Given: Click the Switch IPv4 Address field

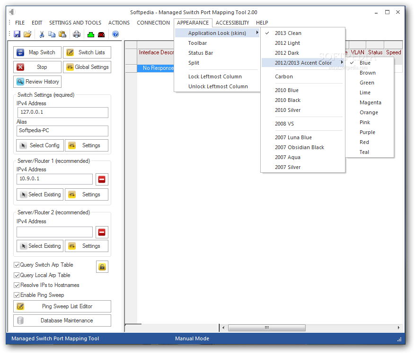Looking at the screenshot, I should tap(63, 112).
